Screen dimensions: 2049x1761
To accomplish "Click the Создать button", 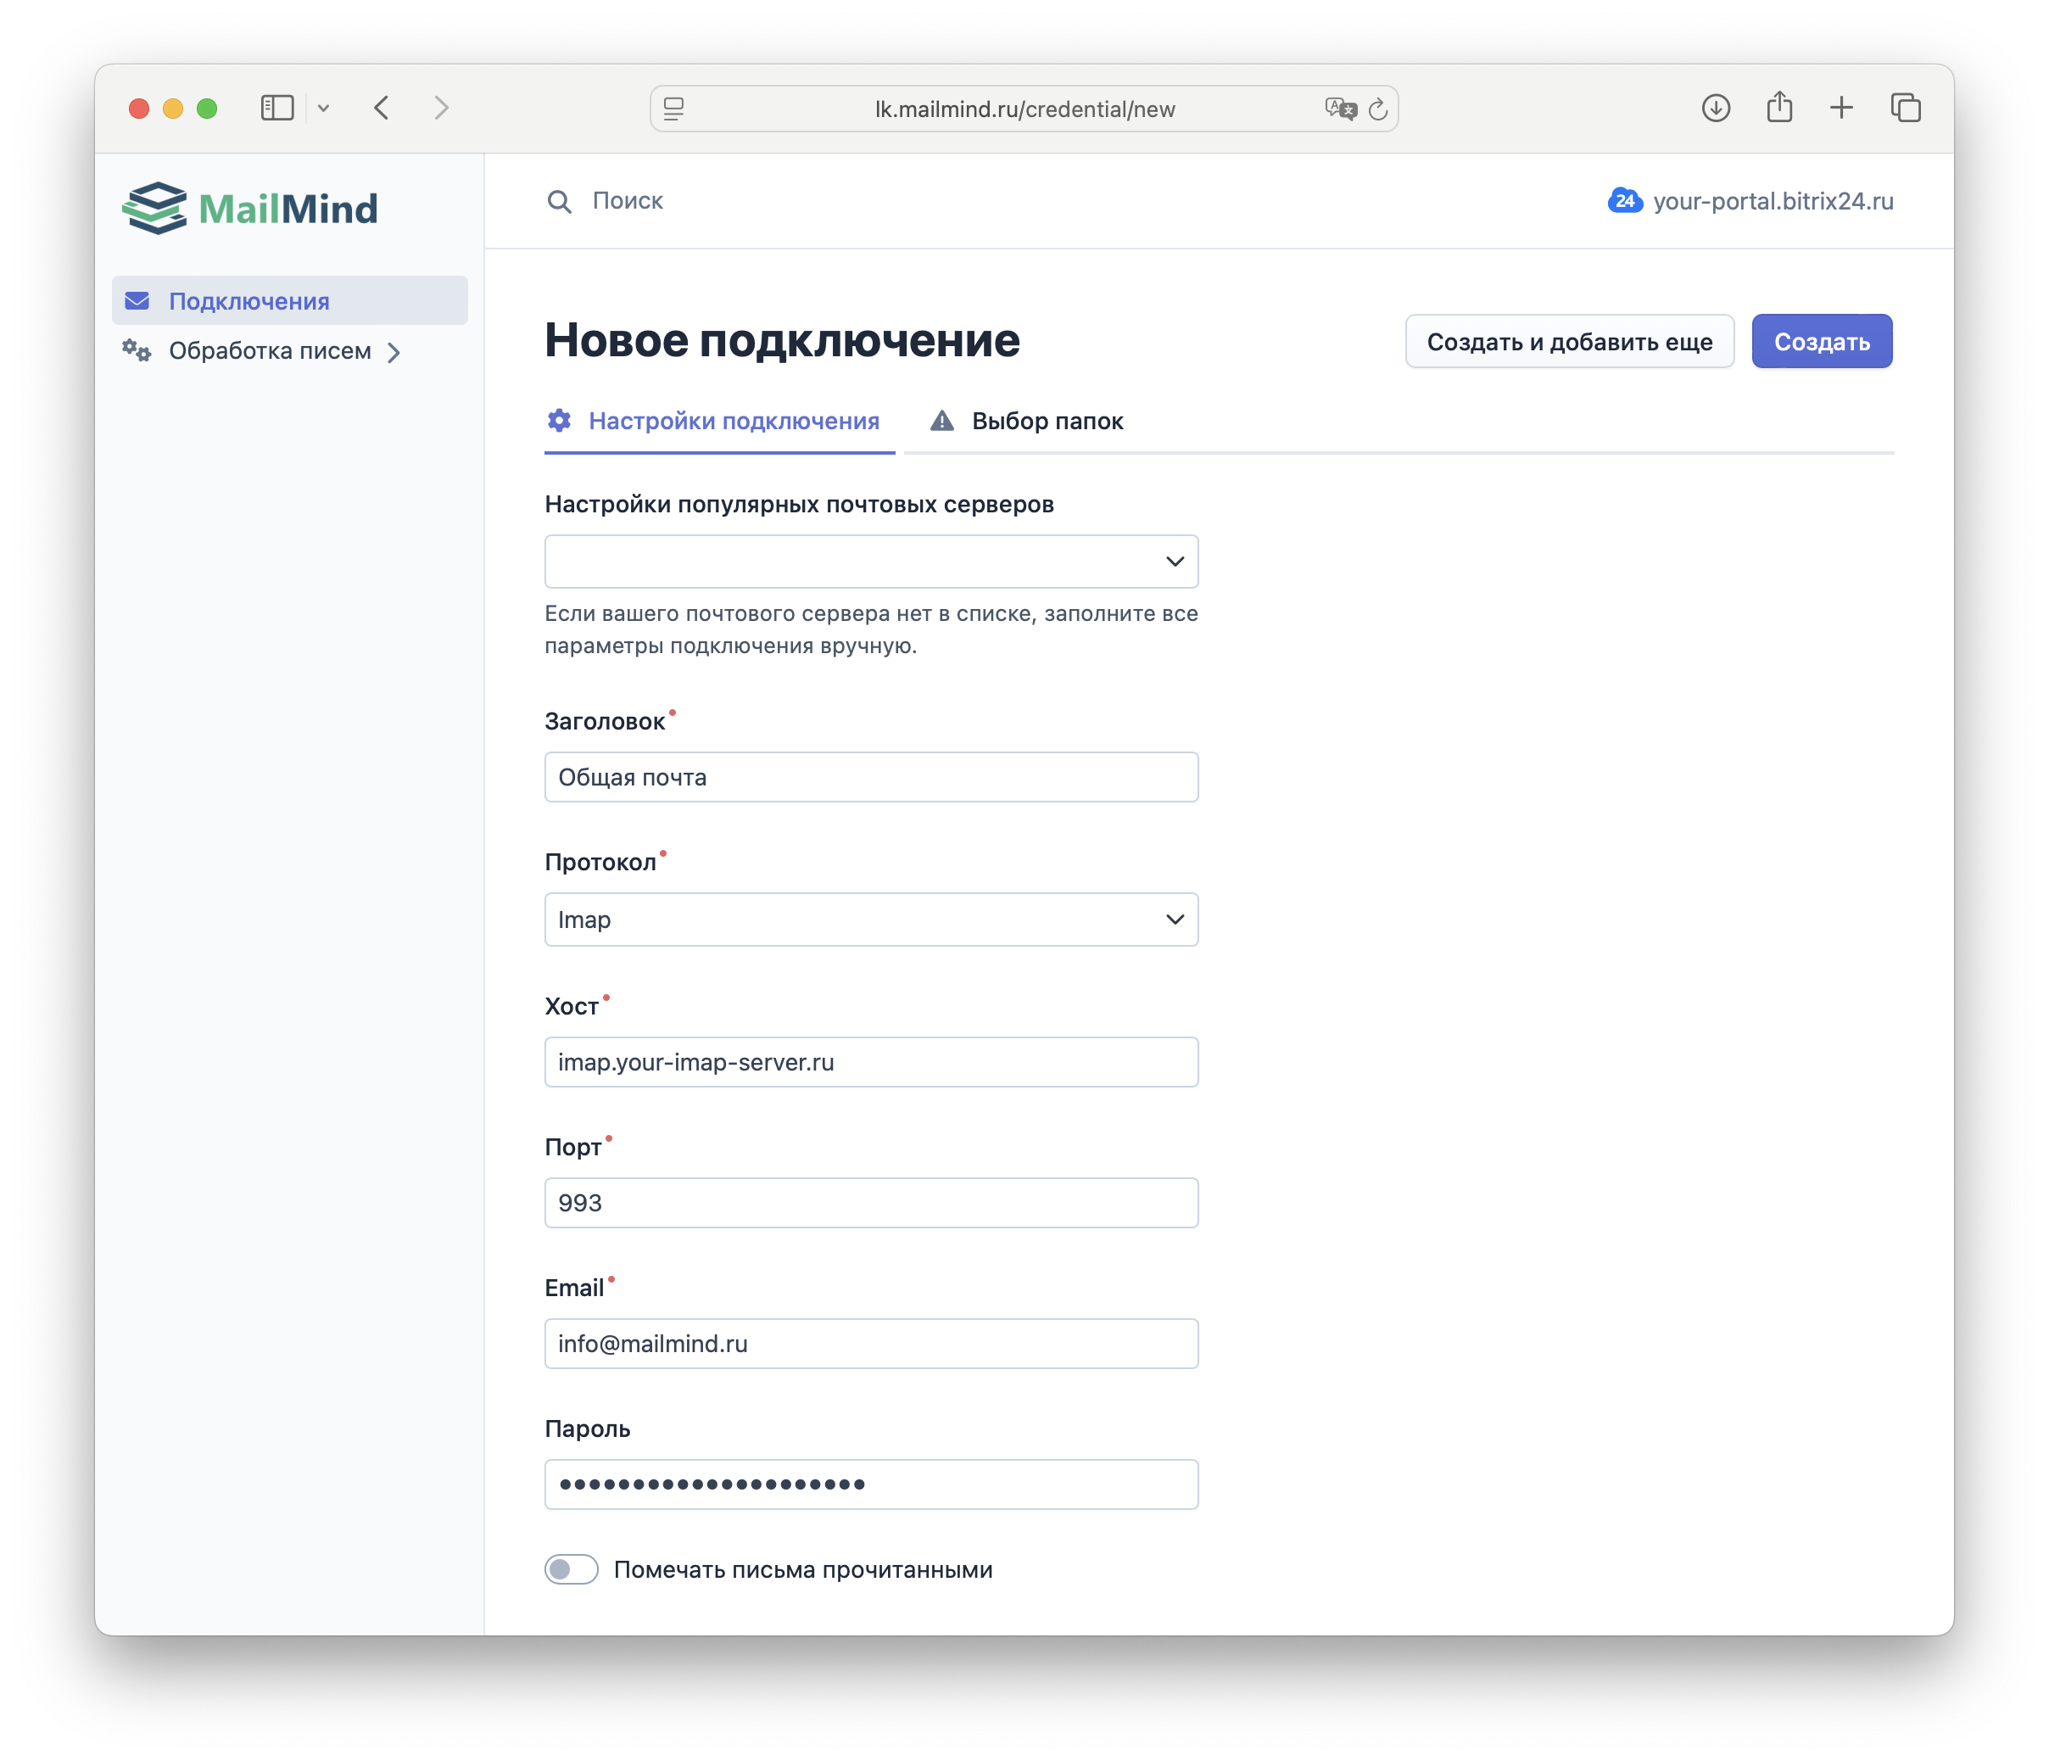I will coord(1821,343).
